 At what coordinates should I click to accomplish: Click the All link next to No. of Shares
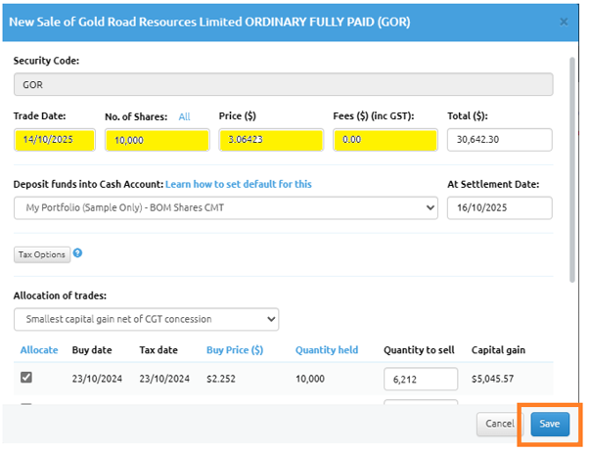tap(184, 117)
